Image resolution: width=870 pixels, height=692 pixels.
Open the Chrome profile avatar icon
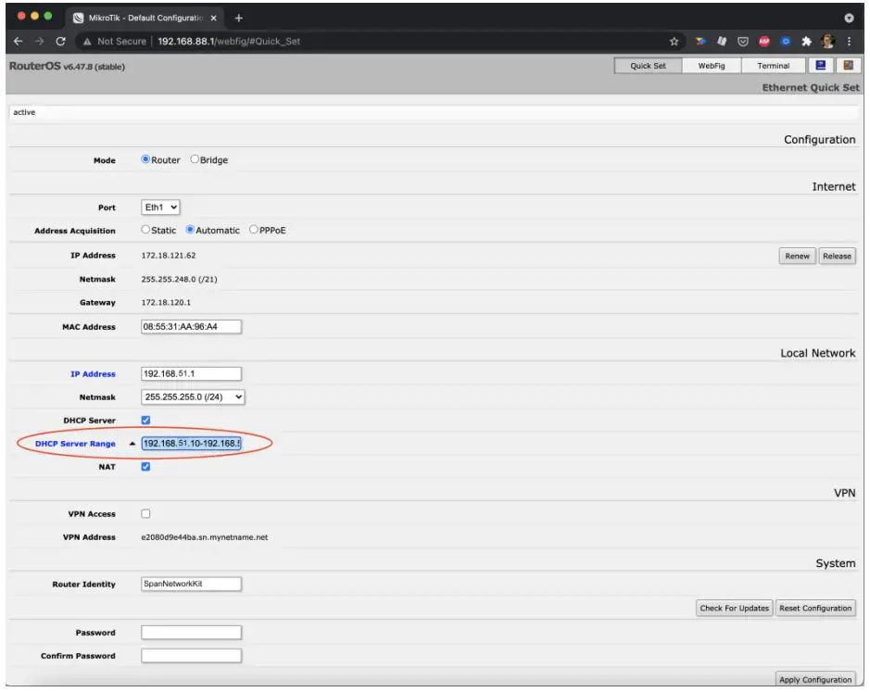click(x=829, y=42)
